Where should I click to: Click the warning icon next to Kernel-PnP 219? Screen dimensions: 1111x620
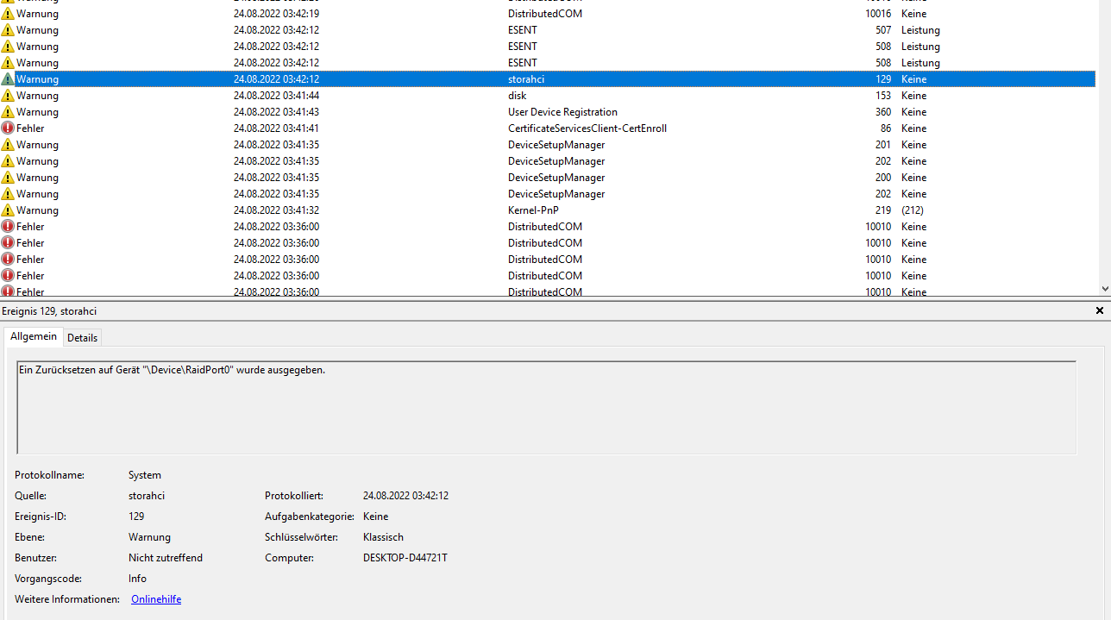click(x=9, y=210)
